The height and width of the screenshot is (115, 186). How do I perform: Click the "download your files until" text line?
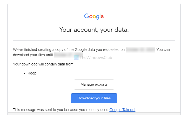point(33,55)
